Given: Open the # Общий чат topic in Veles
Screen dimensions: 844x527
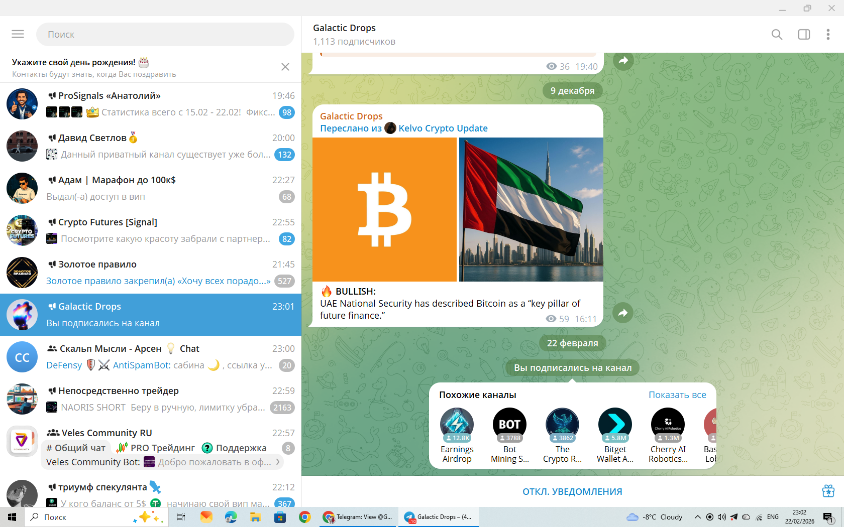Looking at the screenshot, I should pos(76,448).
